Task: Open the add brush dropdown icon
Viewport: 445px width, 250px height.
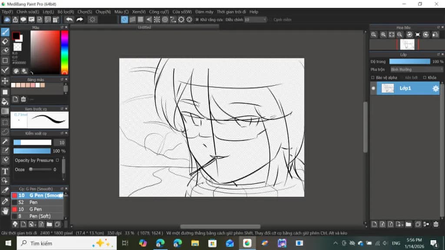Action: click(32, 224)
